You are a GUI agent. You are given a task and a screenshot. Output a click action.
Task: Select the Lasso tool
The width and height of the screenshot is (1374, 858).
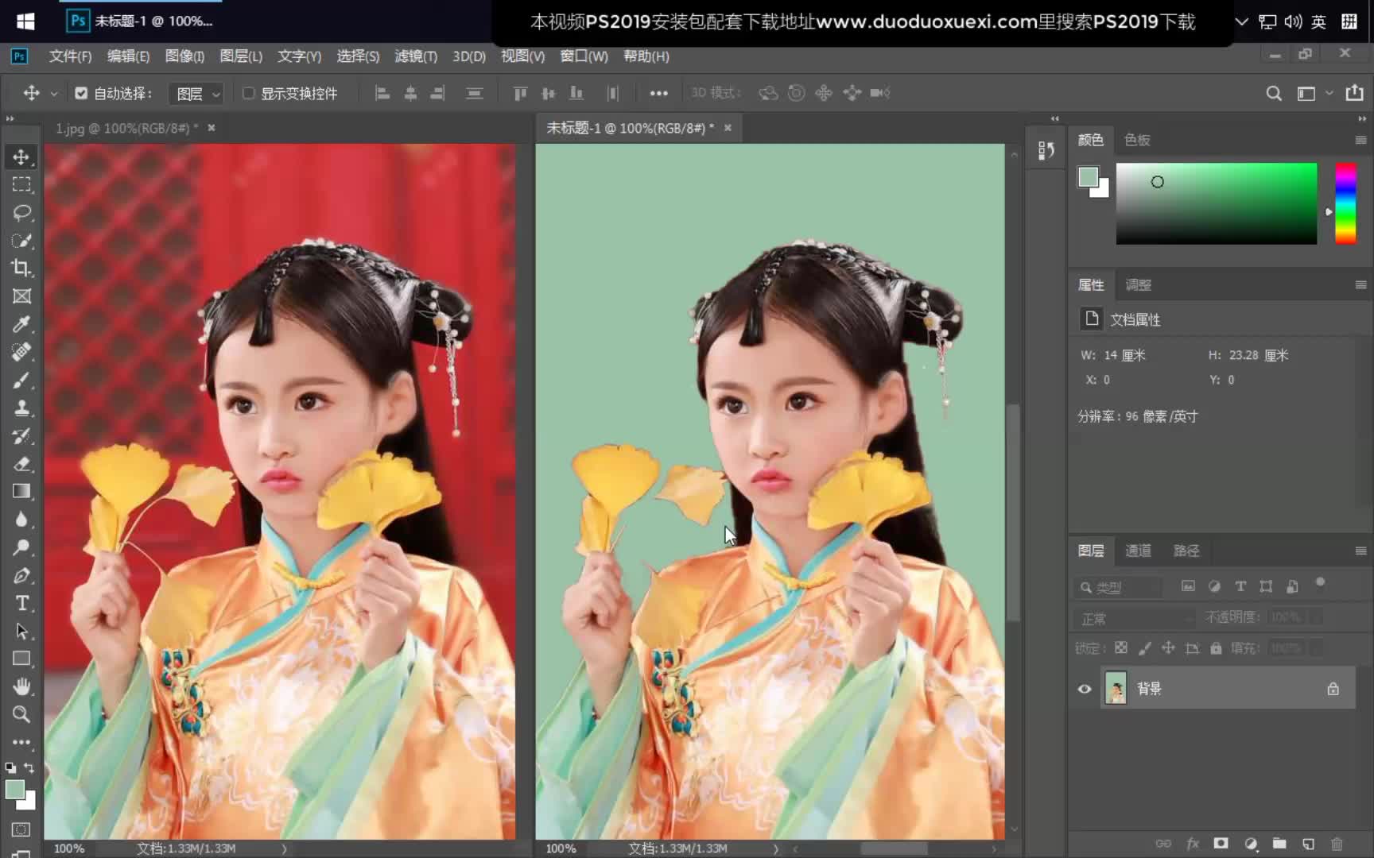pyautogui.click(x=21, y=212)
